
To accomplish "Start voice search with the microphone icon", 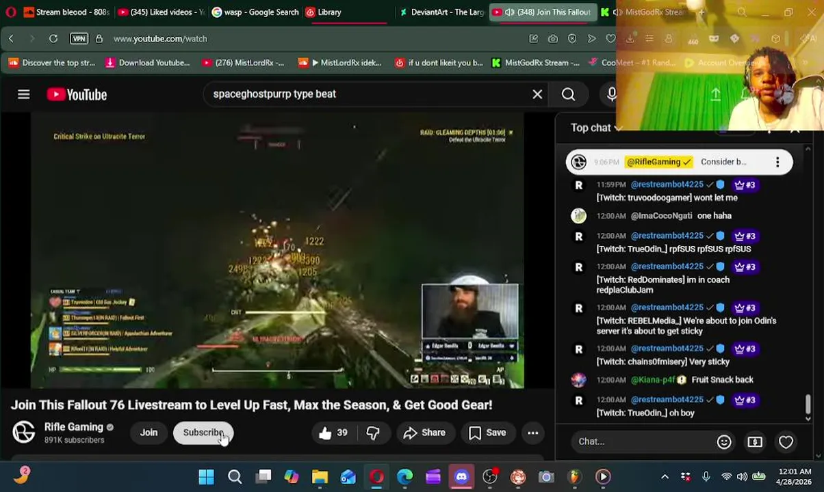I will click(x=611, y=94).
